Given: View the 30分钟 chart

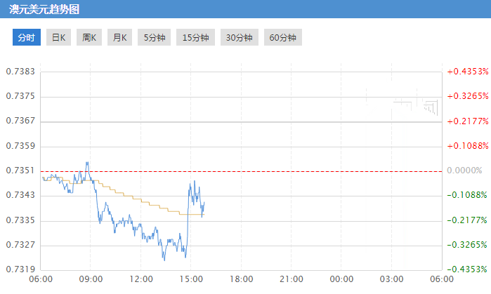Looking at the screenshot, I should pos(240,38).
